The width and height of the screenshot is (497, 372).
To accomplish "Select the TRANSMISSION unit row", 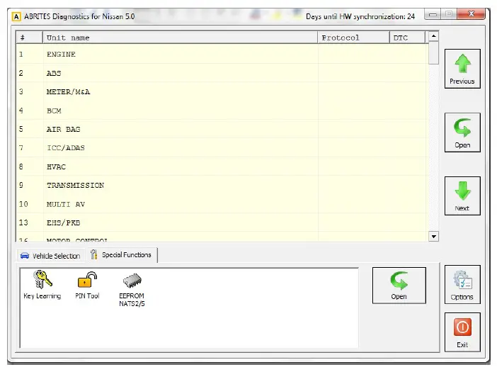I will click(222, 185).
